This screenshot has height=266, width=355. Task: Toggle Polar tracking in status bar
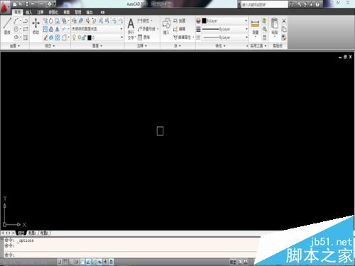coord(77,262)
